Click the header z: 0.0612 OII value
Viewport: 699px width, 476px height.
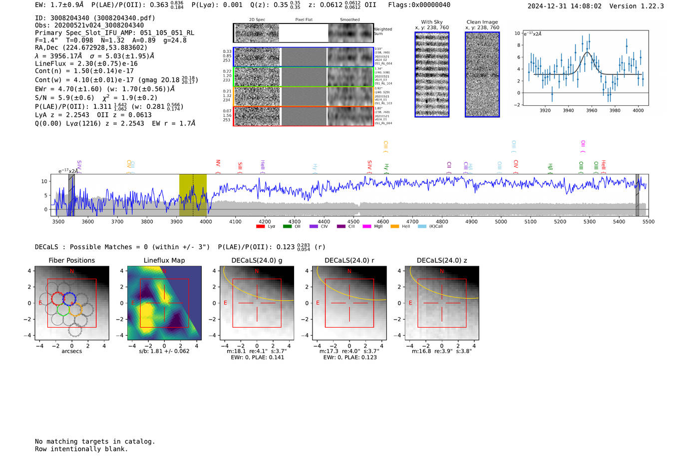[x=342, y=5]
